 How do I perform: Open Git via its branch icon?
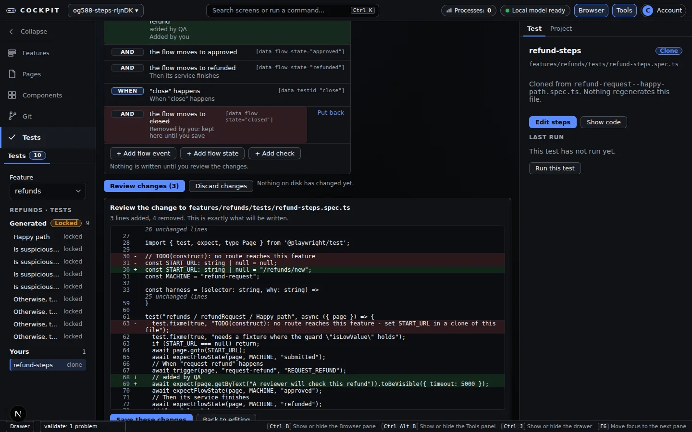coord(12,116)
